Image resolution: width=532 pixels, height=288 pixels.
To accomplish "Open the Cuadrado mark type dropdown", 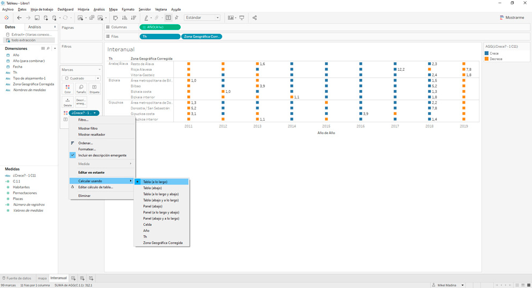I will tap(82, 78).
